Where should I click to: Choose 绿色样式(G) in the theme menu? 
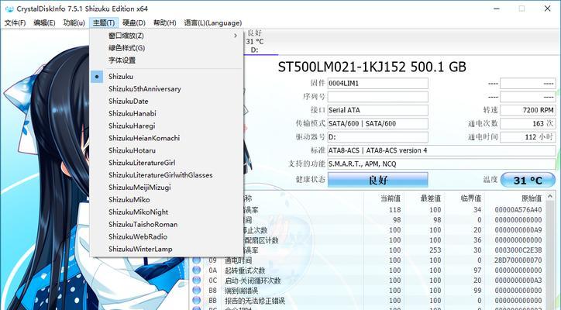(x=167, y=48)
